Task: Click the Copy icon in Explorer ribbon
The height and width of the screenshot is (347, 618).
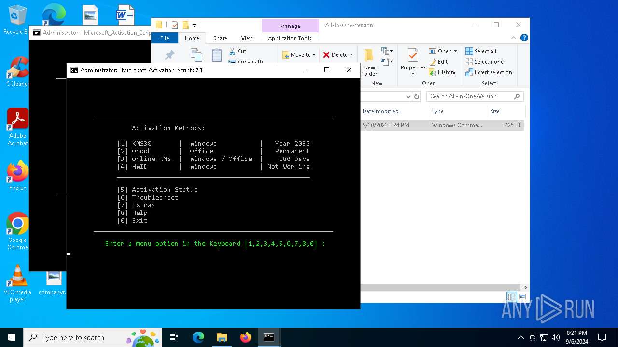Action: [x=196, y=54]
